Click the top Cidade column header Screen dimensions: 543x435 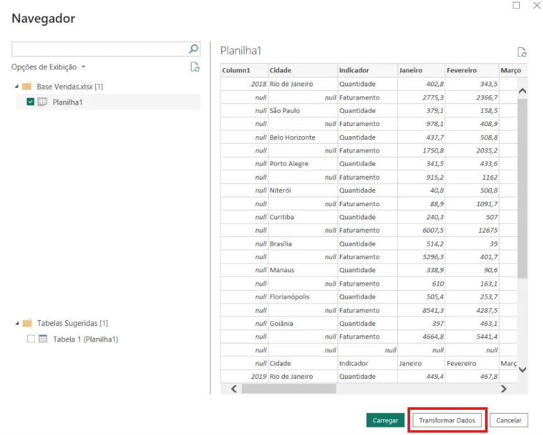pos(303,70)
